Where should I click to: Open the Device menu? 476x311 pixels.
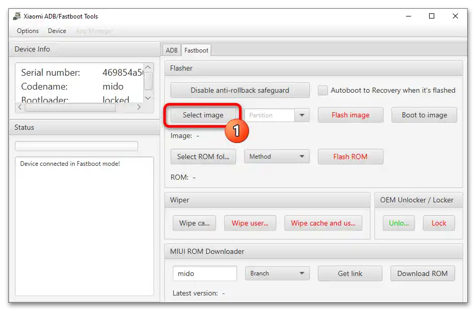tap(57, 31)
